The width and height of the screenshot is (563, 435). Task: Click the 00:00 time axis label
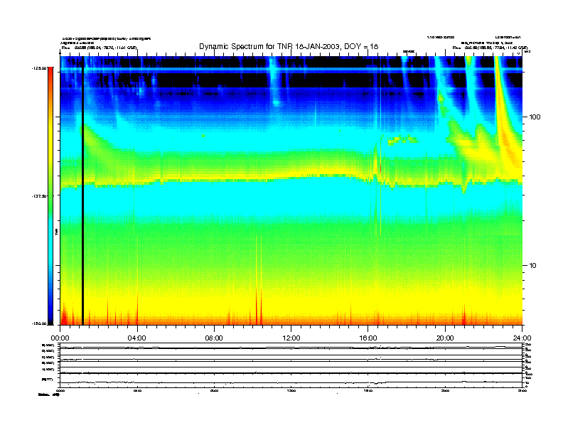point(60,338)
